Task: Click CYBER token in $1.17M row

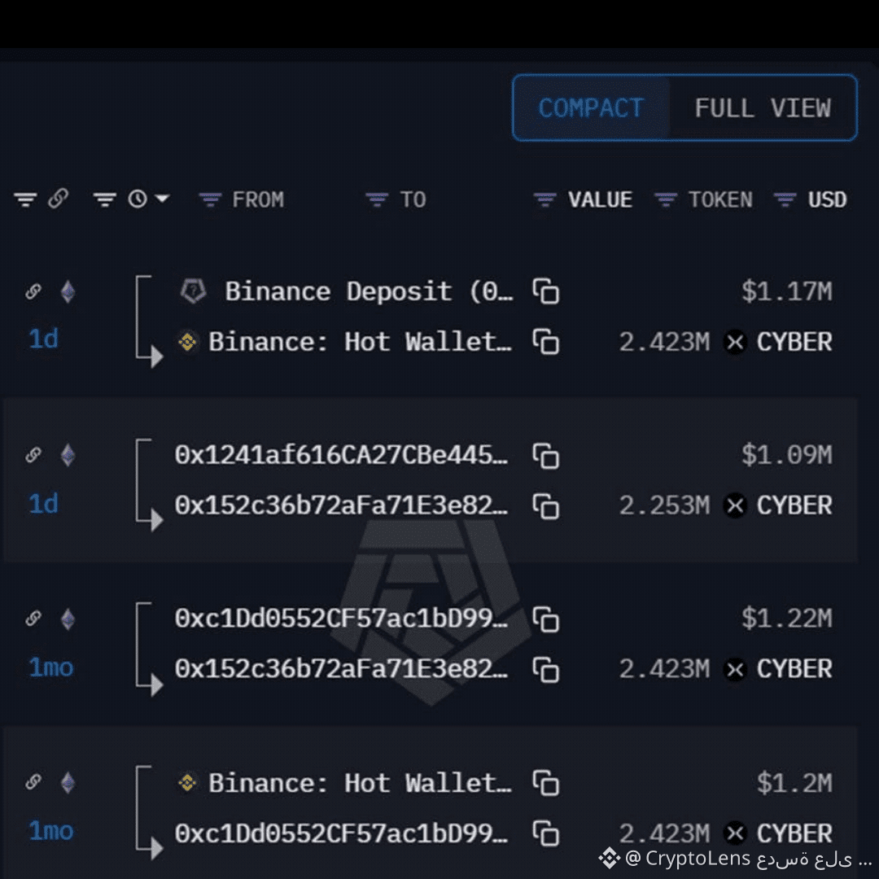Action: 794,342
